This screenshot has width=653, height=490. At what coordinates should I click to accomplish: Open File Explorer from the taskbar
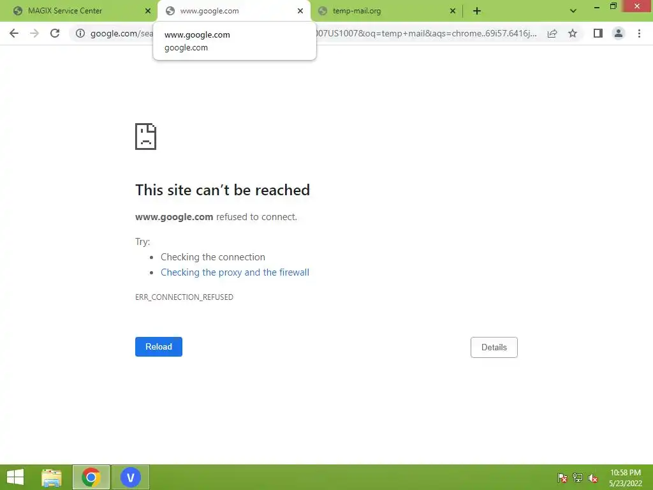coord(52,477)
